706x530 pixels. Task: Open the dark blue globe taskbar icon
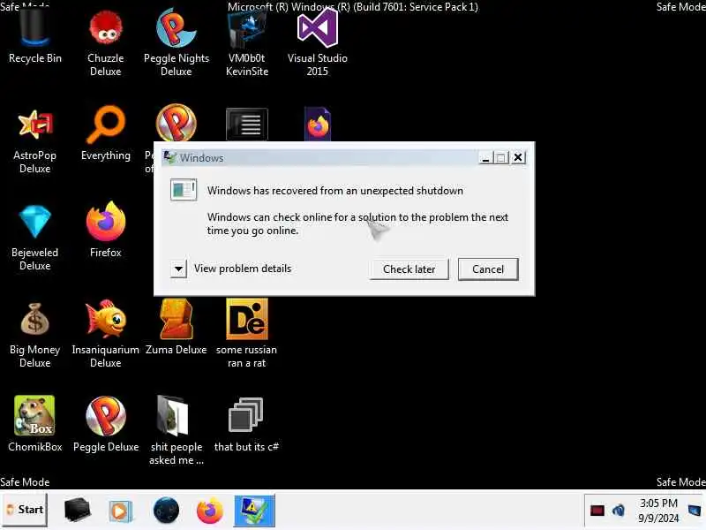point(166,511)
